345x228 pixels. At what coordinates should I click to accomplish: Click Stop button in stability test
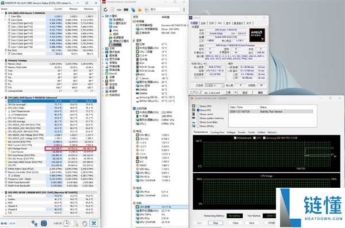pyautogui.click(x=216, y=223)
